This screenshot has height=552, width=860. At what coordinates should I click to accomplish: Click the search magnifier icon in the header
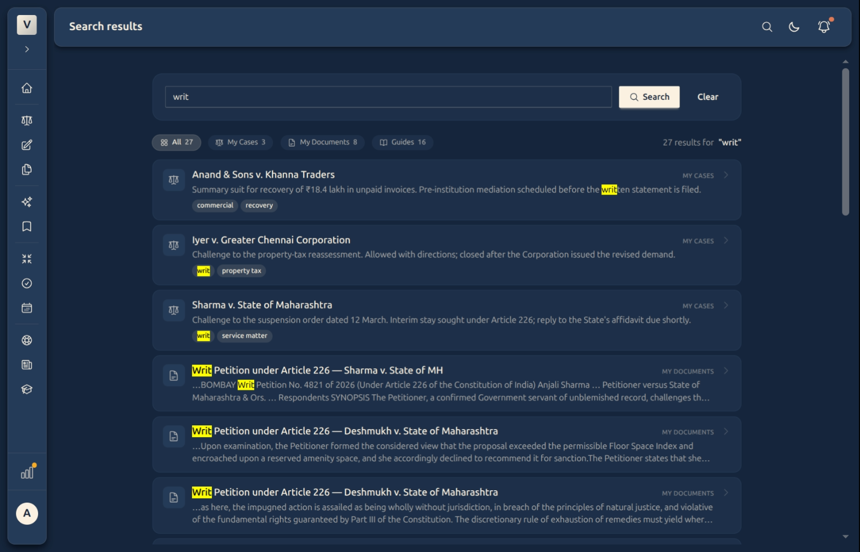(767, 27)
